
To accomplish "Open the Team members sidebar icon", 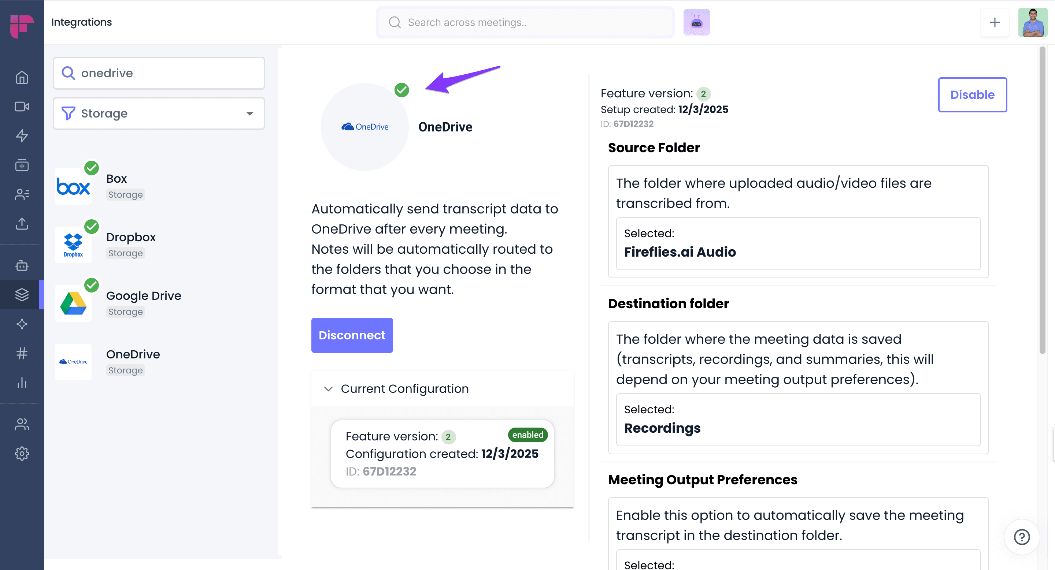I will coord(22,424).
